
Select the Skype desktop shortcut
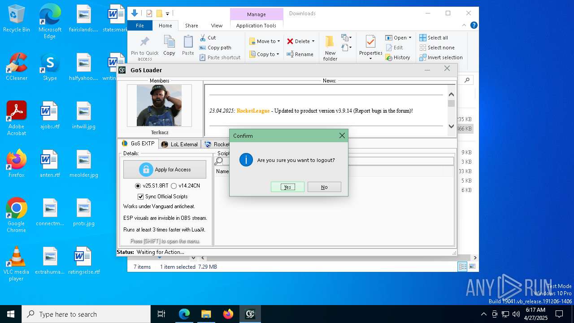click(50, 67)
